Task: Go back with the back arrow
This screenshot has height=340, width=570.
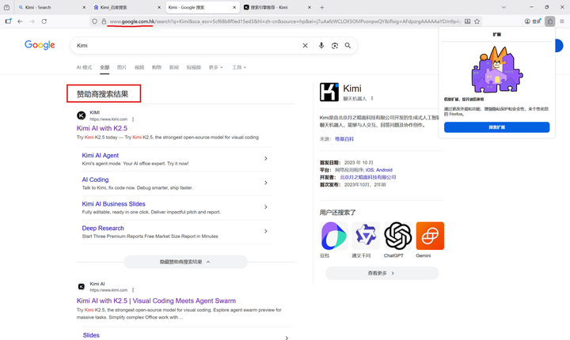Action: tap(20, 21)
